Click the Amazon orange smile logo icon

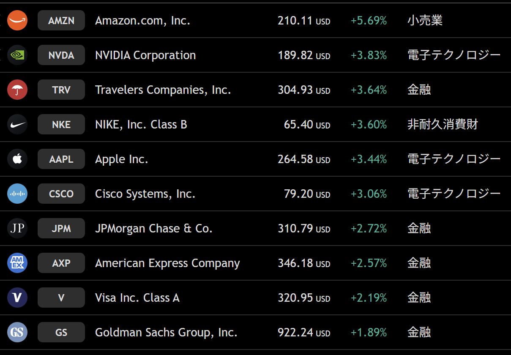pos(17,20)
